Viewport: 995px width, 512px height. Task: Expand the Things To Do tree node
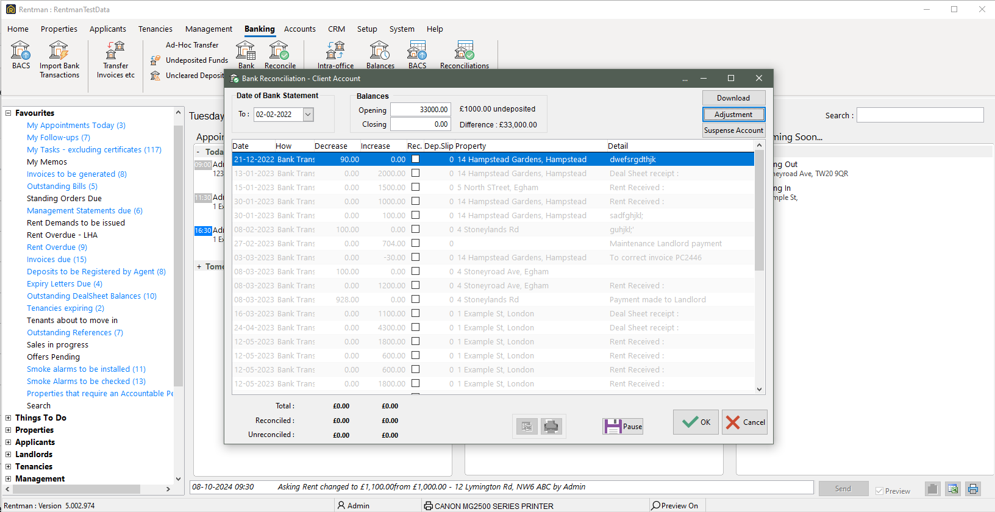tap(8, 418)
